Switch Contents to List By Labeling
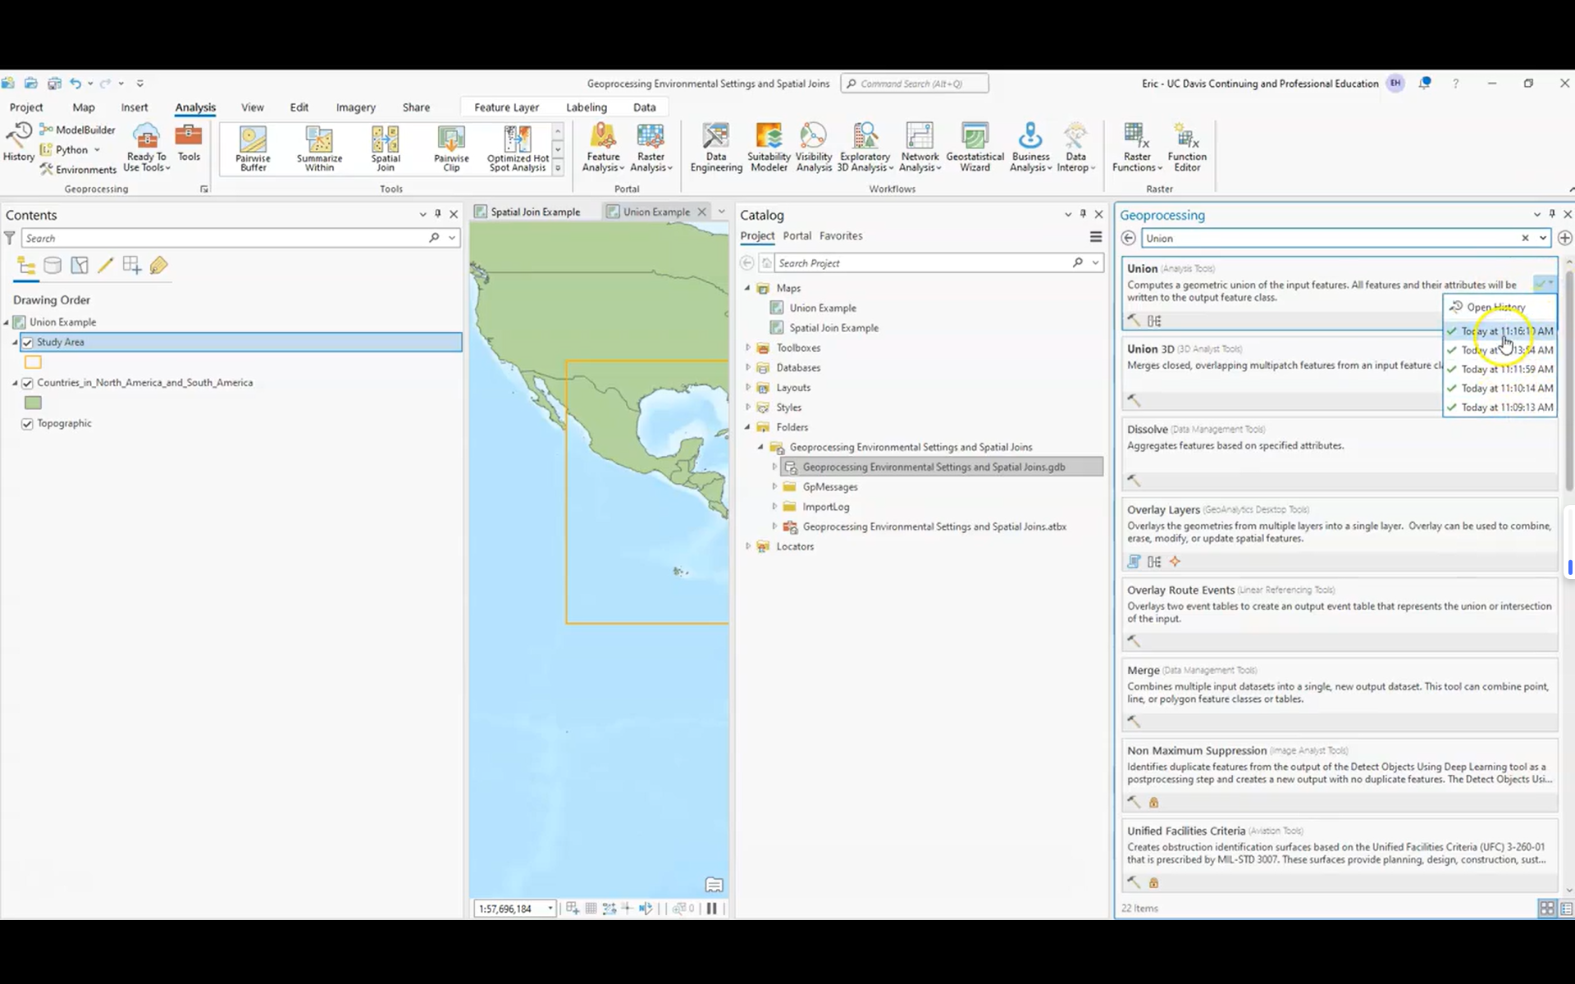The width and height of the screenshot is (1575, 984). pos(158,266)
